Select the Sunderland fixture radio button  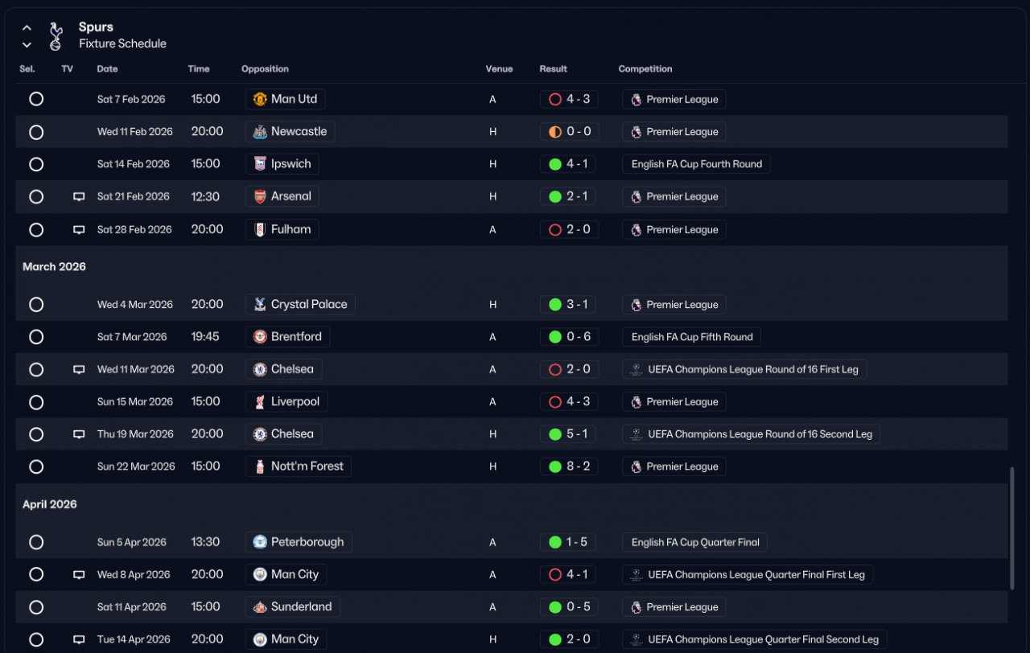tap(36, 607)
